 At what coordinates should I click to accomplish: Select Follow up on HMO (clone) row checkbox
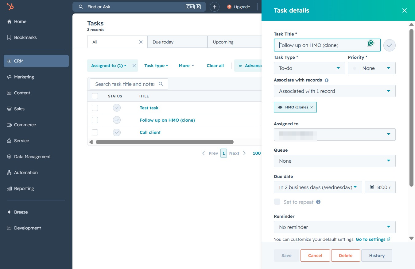coord(95,120)
